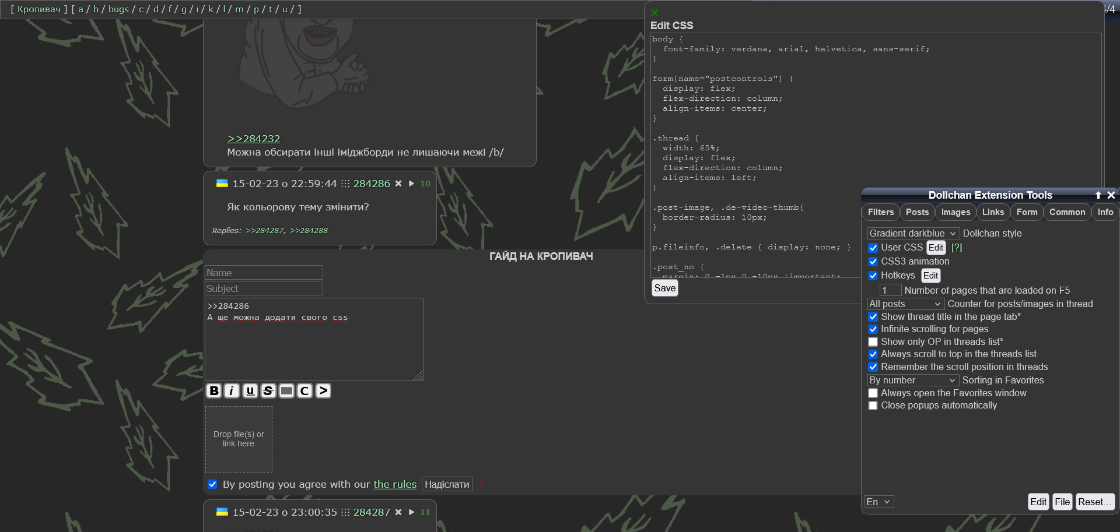
Task: Click the Subject input field
Action: pyautogui.click(x=264, y=288)
